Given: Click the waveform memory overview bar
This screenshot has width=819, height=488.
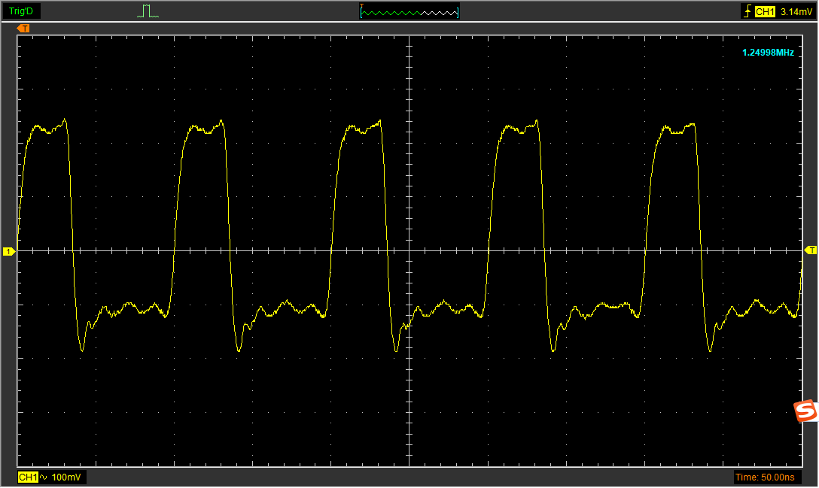Looking at the screenshot, I should (x=409, y=12).
